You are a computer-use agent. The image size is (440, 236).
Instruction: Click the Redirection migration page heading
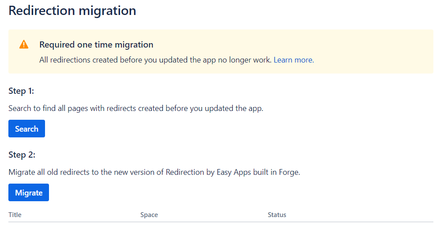pos(72,11)
